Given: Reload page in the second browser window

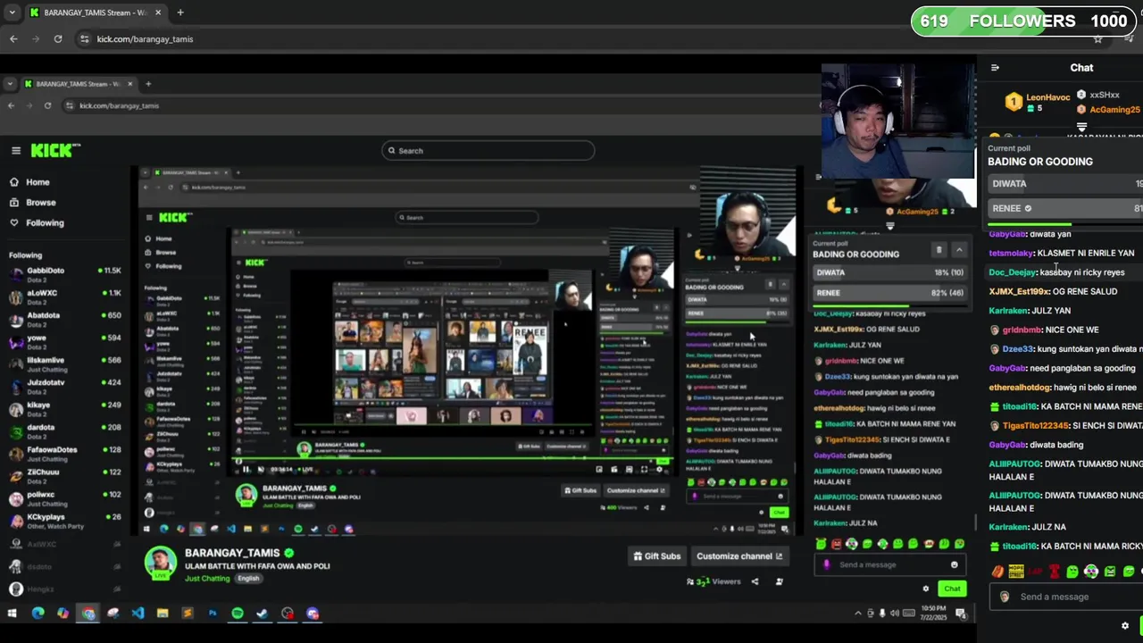Looking at the screenshot, I should 47,105.
